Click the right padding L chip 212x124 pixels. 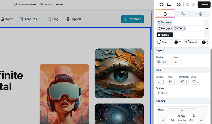pos(191,120)
